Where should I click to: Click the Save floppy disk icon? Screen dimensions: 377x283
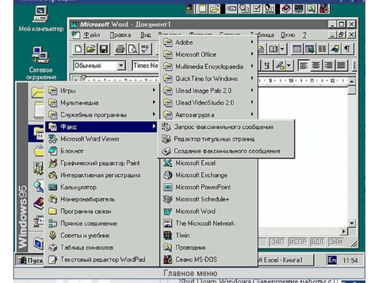click(x=103, y=49)
